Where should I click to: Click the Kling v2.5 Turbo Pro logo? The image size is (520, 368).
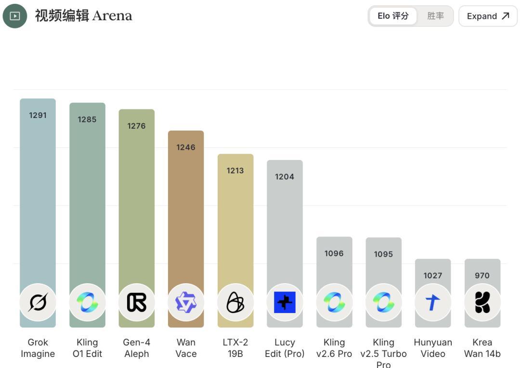tap(384, 302)
